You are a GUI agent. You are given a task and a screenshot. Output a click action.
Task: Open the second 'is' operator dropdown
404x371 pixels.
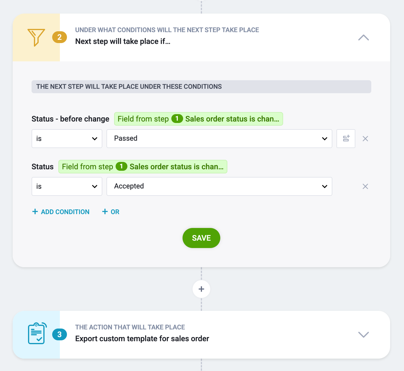[x=67, y=186]
